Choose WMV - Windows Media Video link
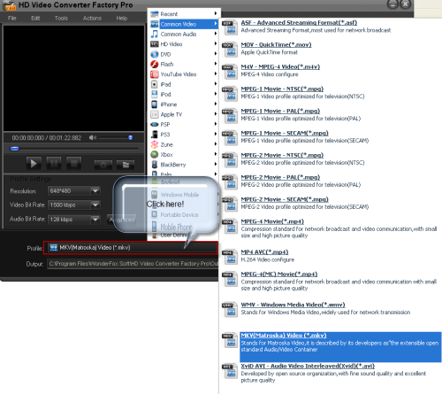 tap(293, 305)
